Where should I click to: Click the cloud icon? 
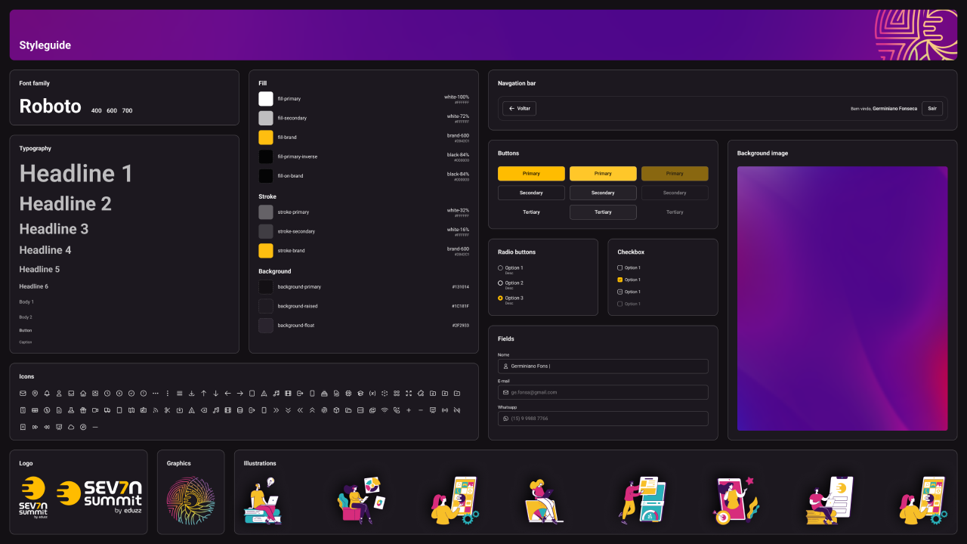71,427
